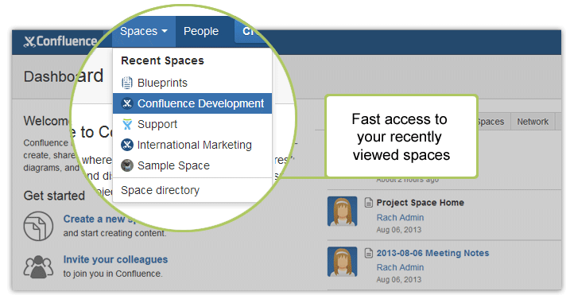Click the Create a new space icon
The height and width of the screenshot is (303, 570).
click(x=38, y=226)
